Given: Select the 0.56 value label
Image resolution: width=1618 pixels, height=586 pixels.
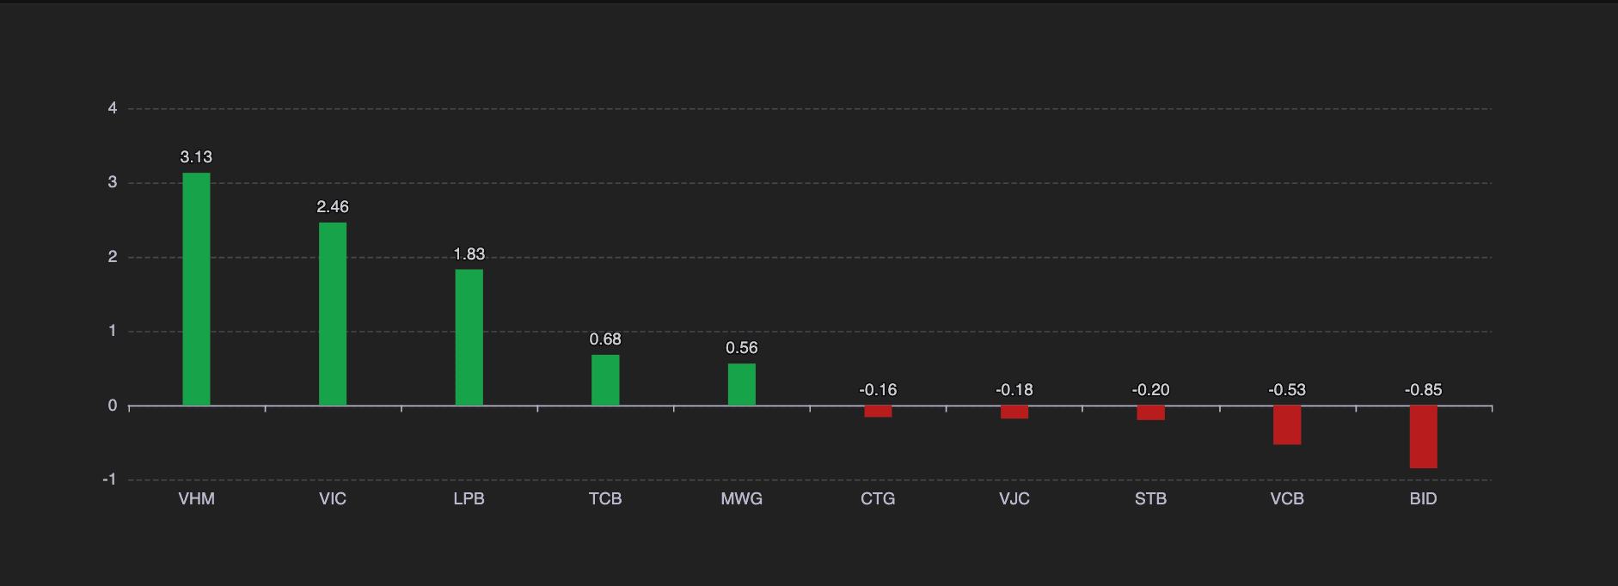Looking at the screenshot, I should click(742, 348).
